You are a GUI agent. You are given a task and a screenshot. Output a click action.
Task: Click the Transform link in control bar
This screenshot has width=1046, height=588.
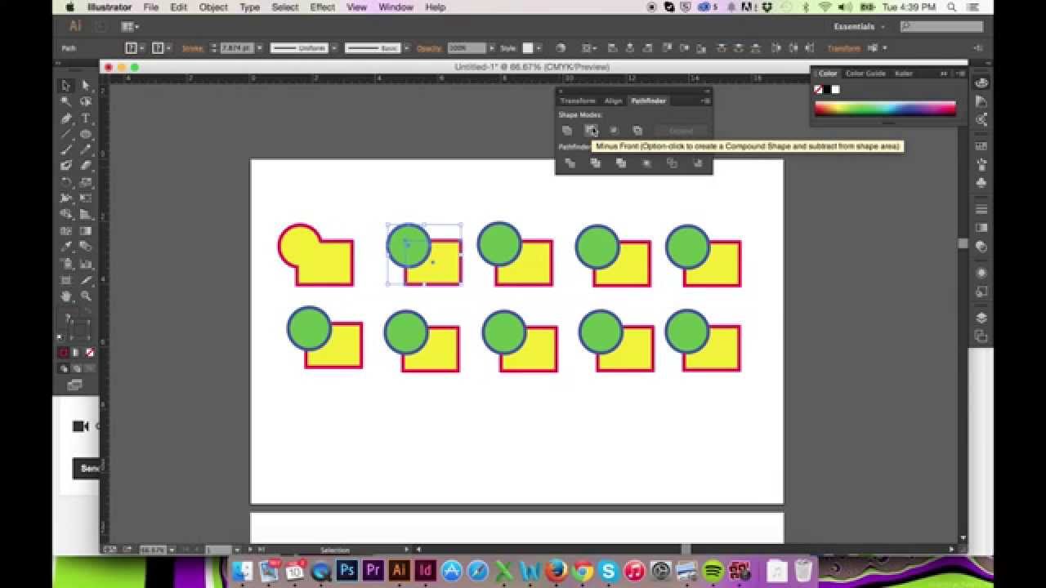[843, 48]
